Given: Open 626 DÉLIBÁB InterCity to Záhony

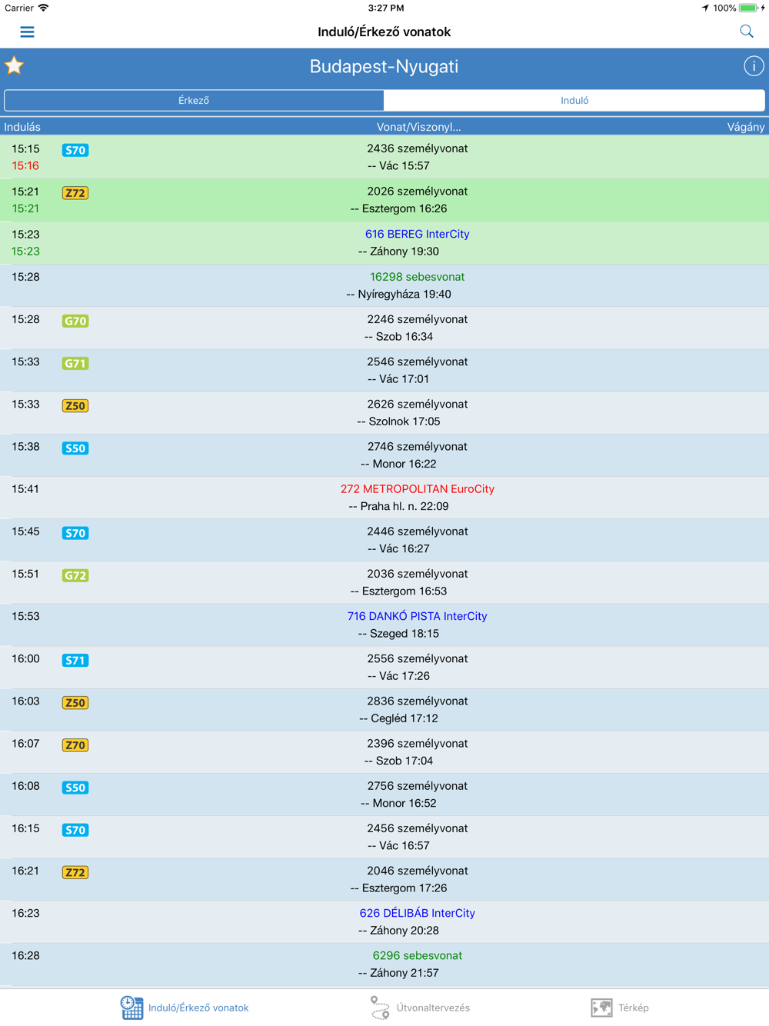Looking at the screenshot, I should (x=417, y=913).
